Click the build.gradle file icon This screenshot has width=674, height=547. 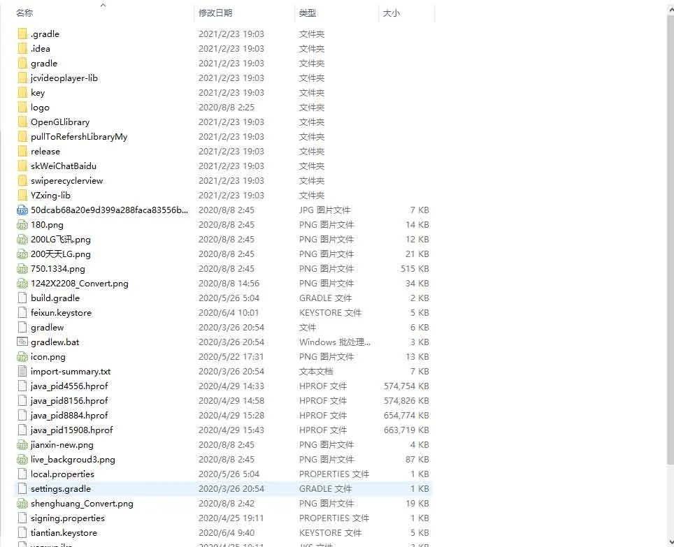pyautogui.click(x=22, y=298)
